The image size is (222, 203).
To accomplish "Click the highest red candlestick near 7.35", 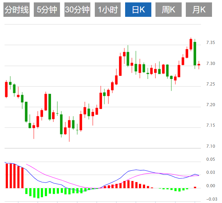I will (191, 44).
